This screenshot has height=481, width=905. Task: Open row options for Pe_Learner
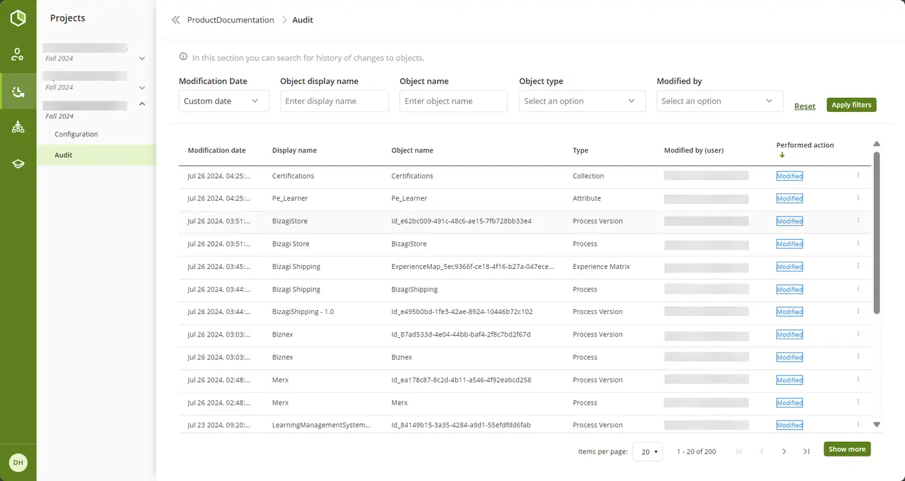858,198
